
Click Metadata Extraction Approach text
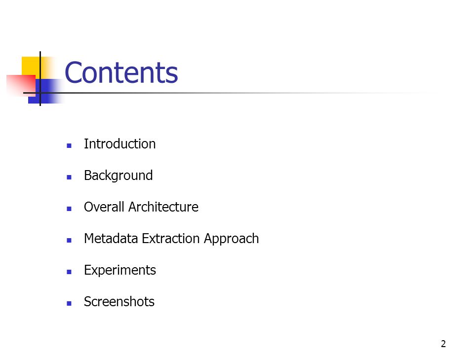pyautogui.click(x=171, y=239)
